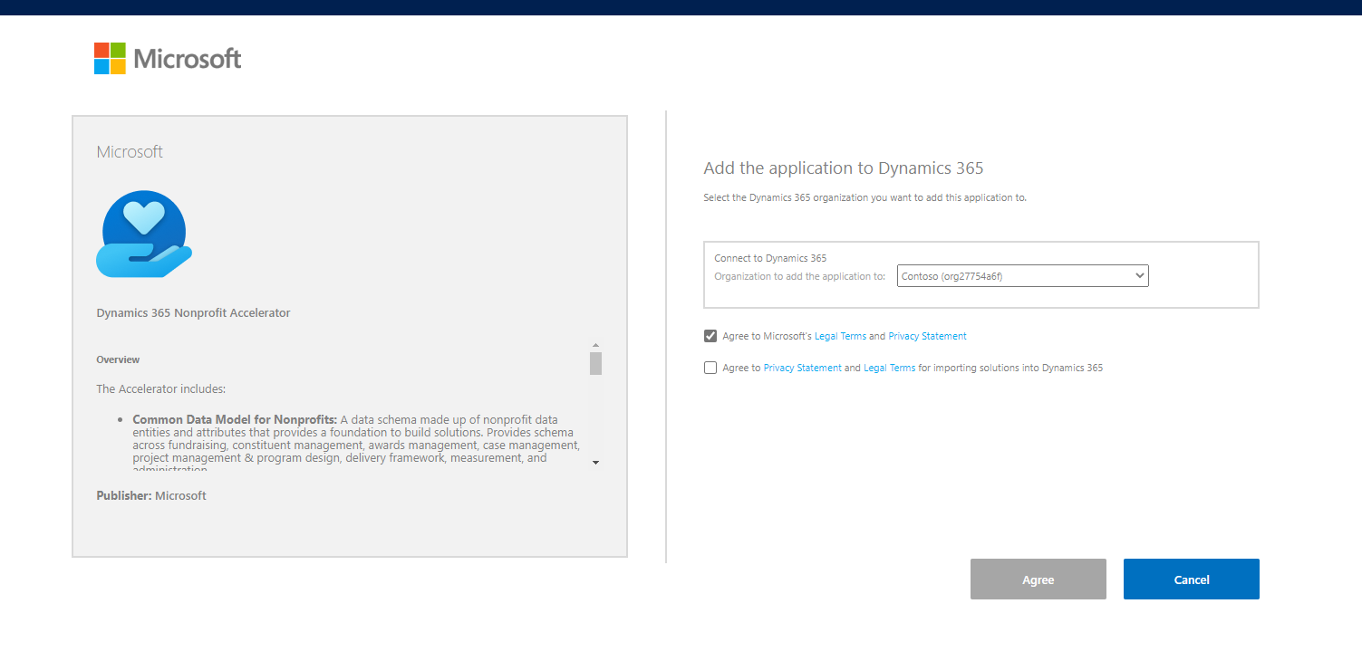
Task: Click the Microsoft four-color square logo
Action: [x=110, y=59]
